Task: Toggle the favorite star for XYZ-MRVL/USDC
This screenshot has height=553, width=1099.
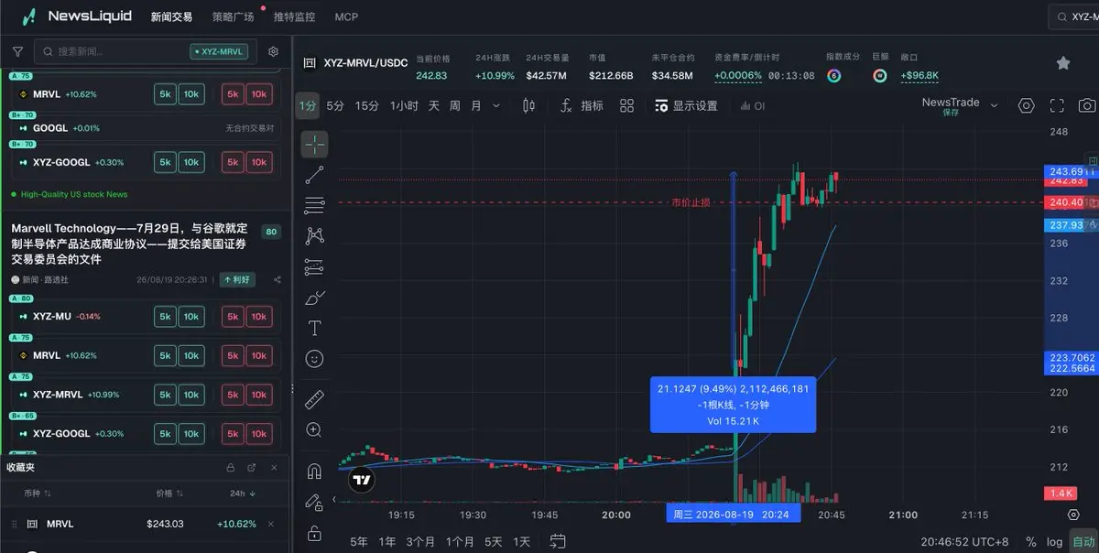Action: click(x=1063, y=63)
